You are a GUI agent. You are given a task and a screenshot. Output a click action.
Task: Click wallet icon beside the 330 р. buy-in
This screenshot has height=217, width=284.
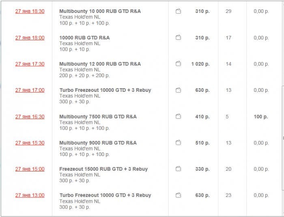click(x=178, y=169)
